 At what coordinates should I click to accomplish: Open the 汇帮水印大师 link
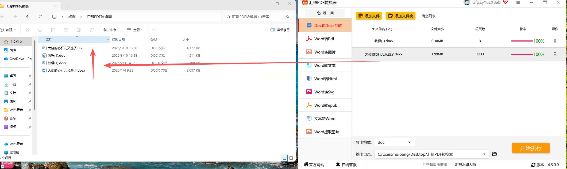coord(465,165)
